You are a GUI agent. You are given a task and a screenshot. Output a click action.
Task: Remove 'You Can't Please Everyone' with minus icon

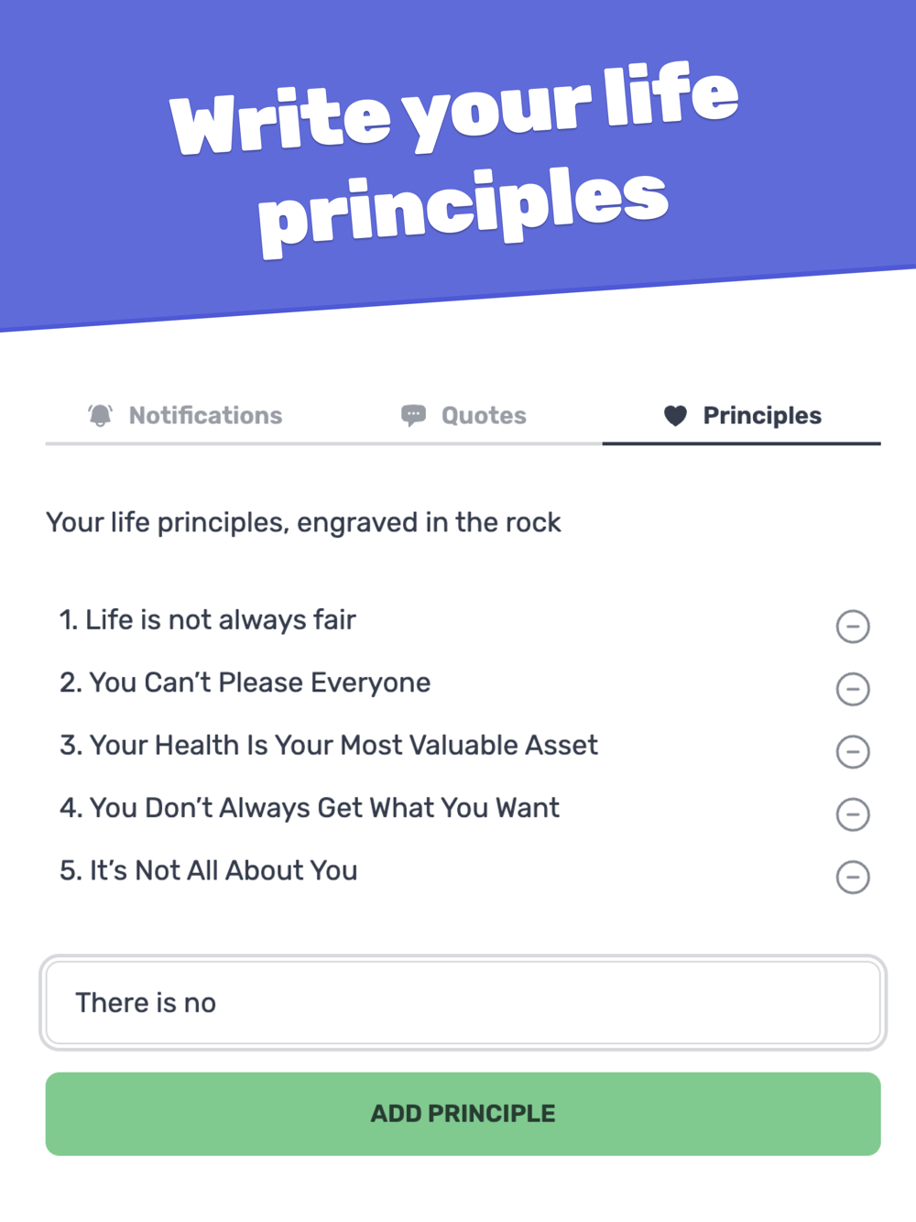(853, 689)
